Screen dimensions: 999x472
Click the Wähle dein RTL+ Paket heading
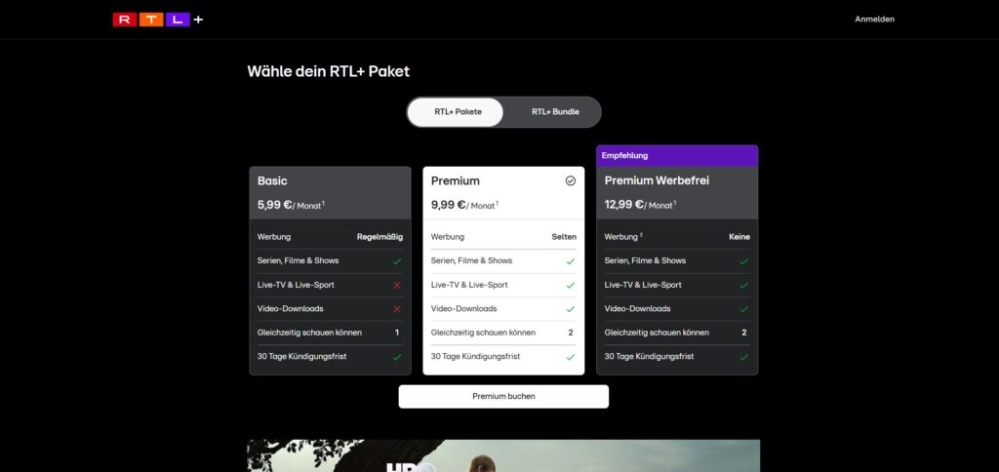(328, 71)
